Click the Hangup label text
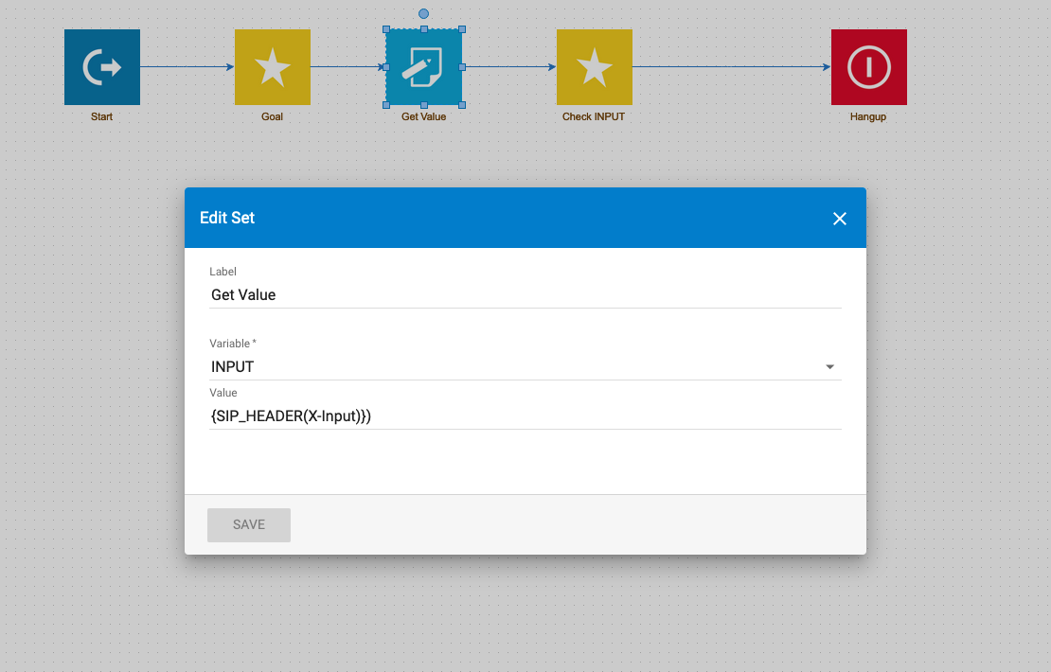Image resolution: width=1051 pixels, height=672 pixels. tap(868, 116)
